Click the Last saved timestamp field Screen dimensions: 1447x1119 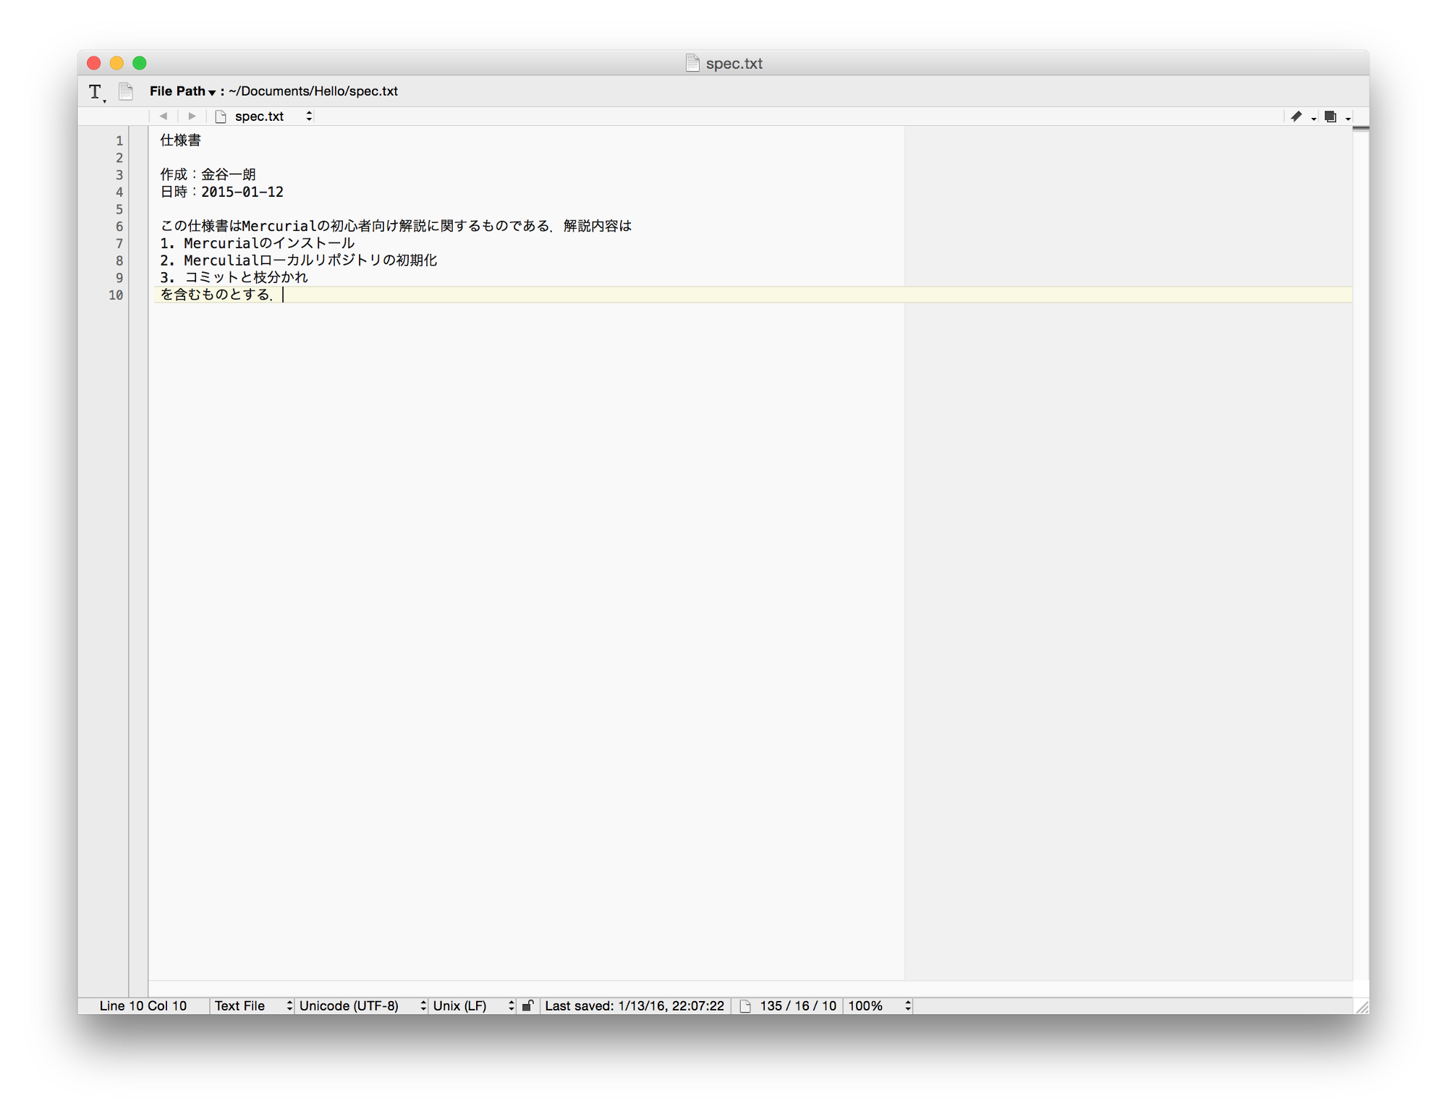(635, 1005)
